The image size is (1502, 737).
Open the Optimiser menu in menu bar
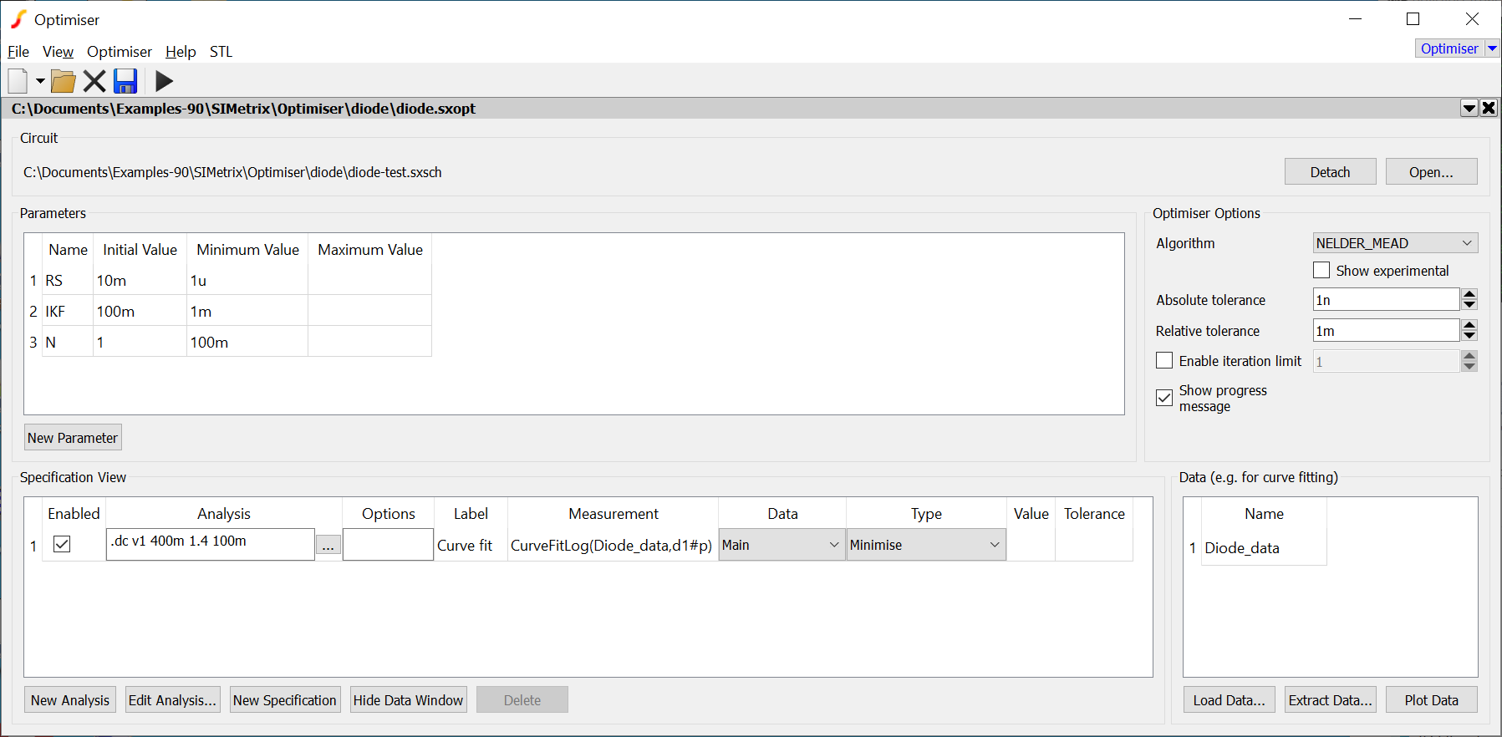tap(119, 52)
